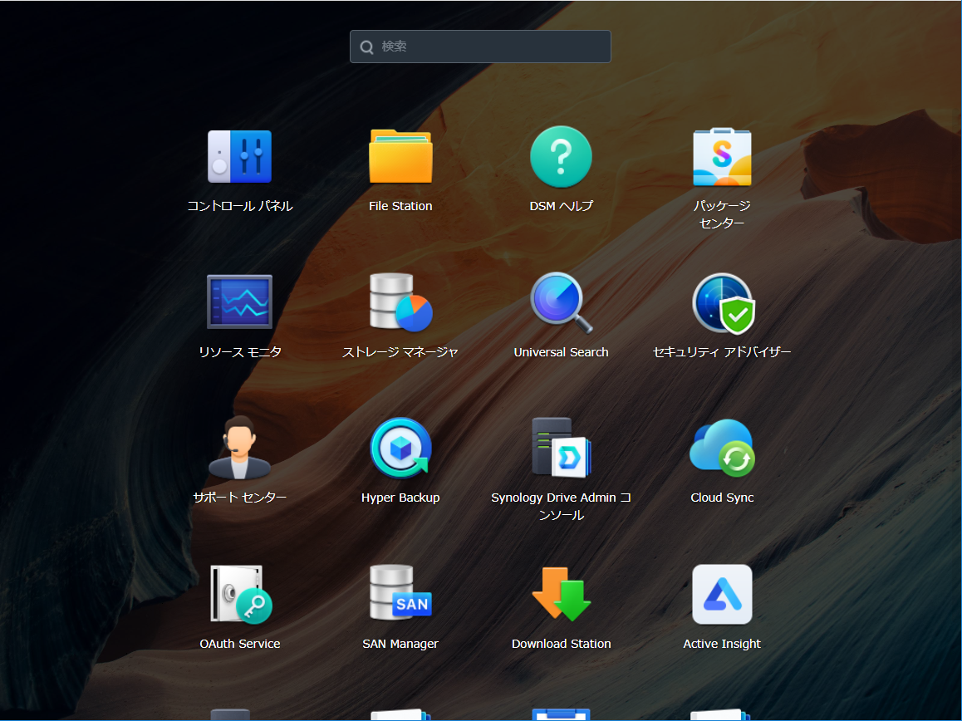962x721 pixels.
Task: Open the コントロール パネル app
Action: point(239,156)
